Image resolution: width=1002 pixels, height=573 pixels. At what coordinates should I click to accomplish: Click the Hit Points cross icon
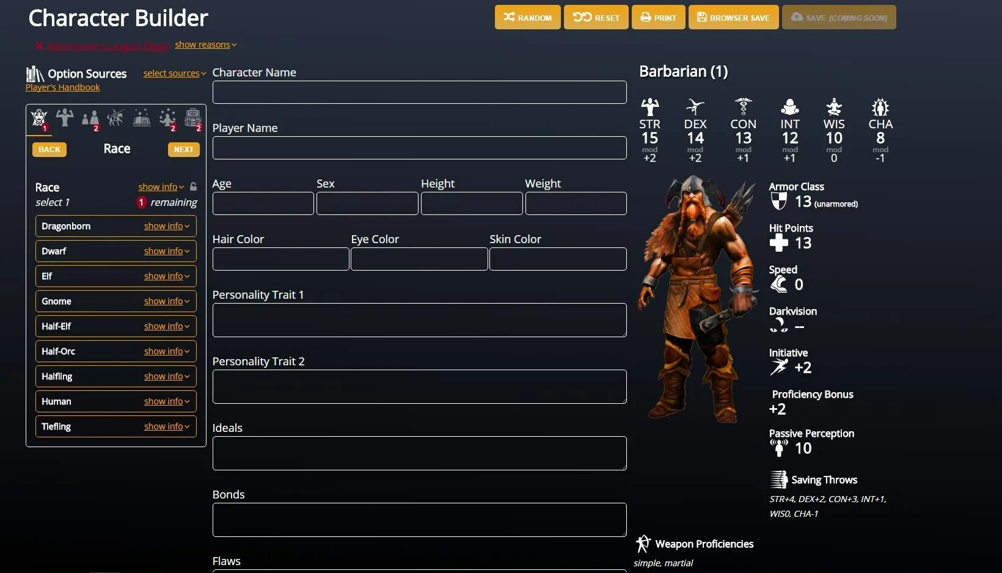779,243
